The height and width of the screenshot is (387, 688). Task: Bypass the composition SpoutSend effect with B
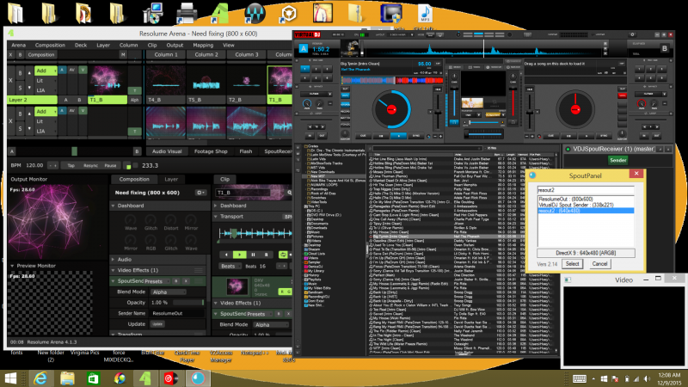click(x=176, y=281)
